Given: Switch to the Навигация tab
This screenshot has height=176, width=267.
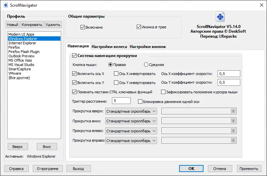Looking at the screenshot, I should (x=78, y=46).
